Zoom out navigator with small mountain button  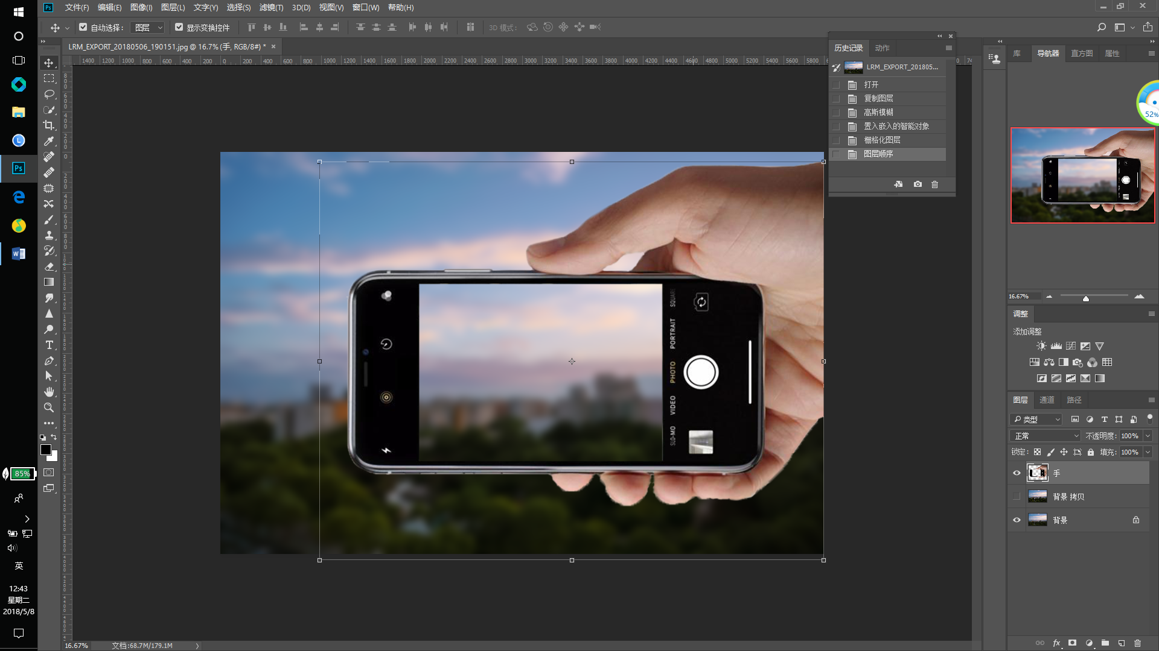[1049, 296]
